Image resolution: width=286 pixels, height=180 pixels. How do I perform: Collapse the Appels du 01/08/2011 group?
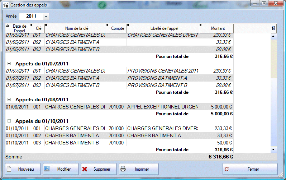(x=9, y=99)
